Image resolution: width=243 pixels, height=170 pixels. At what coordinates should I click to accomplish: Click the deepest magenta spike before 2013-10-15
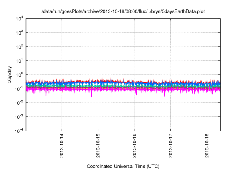point(91,95)
